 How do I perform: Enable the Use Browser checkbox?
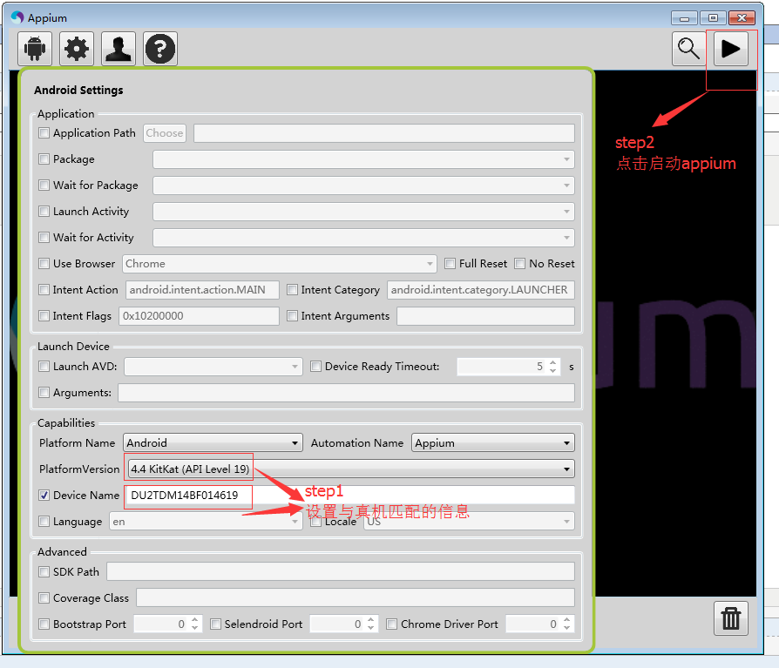click(44, 264)
